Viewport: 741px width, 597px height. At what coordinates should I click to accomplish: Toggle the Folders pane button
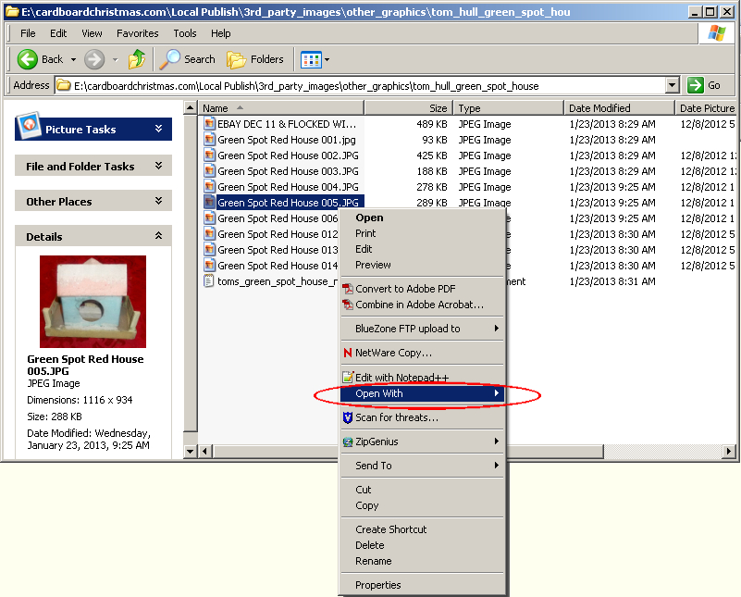click(x=256, y=59)
